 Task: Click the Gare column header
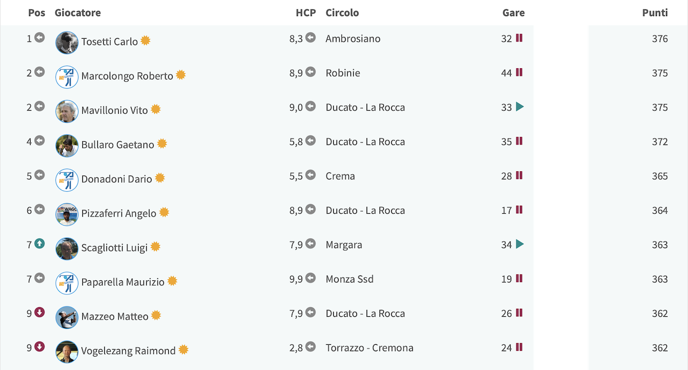(514, 13)
